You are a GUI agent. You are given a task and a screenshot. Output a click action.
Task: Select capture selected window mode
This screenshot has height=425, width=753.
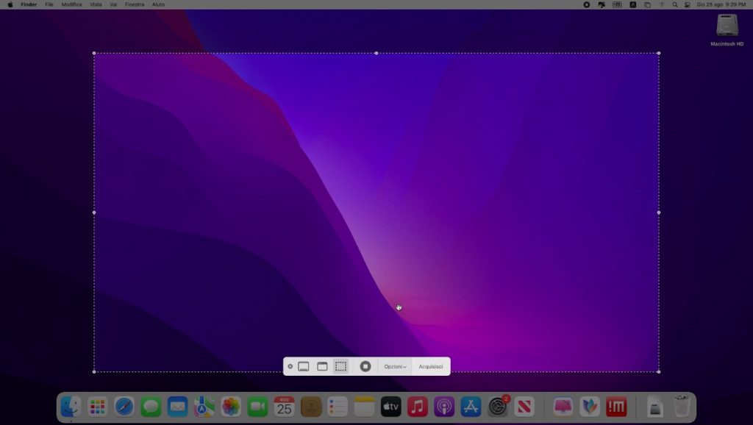click(322, 366)
